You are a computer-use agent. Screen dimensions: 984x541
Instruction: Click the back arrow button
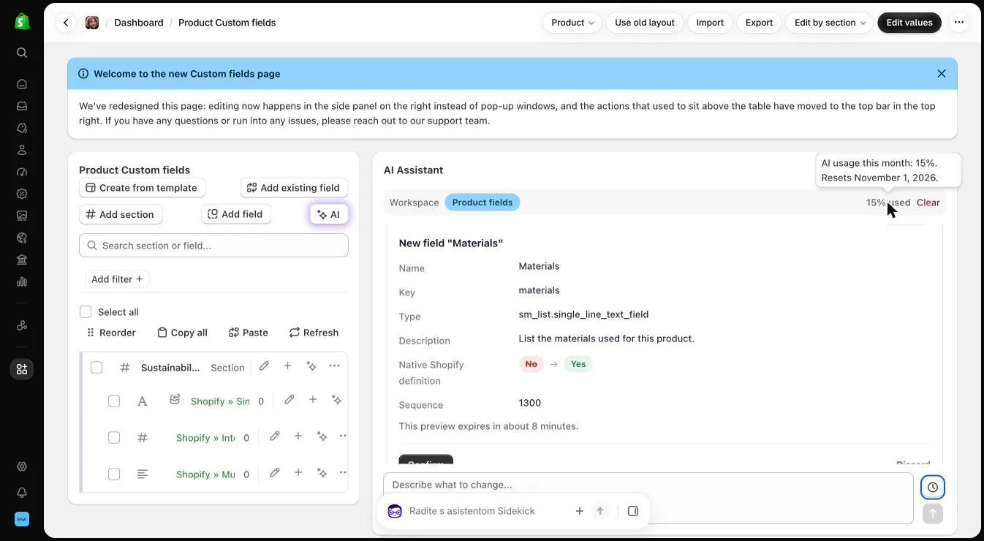tap(66, 23)
